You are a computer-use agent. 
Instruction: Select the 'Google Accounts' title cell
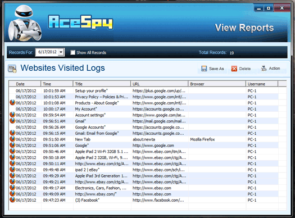pyautogui.click(x=90, y=127)
